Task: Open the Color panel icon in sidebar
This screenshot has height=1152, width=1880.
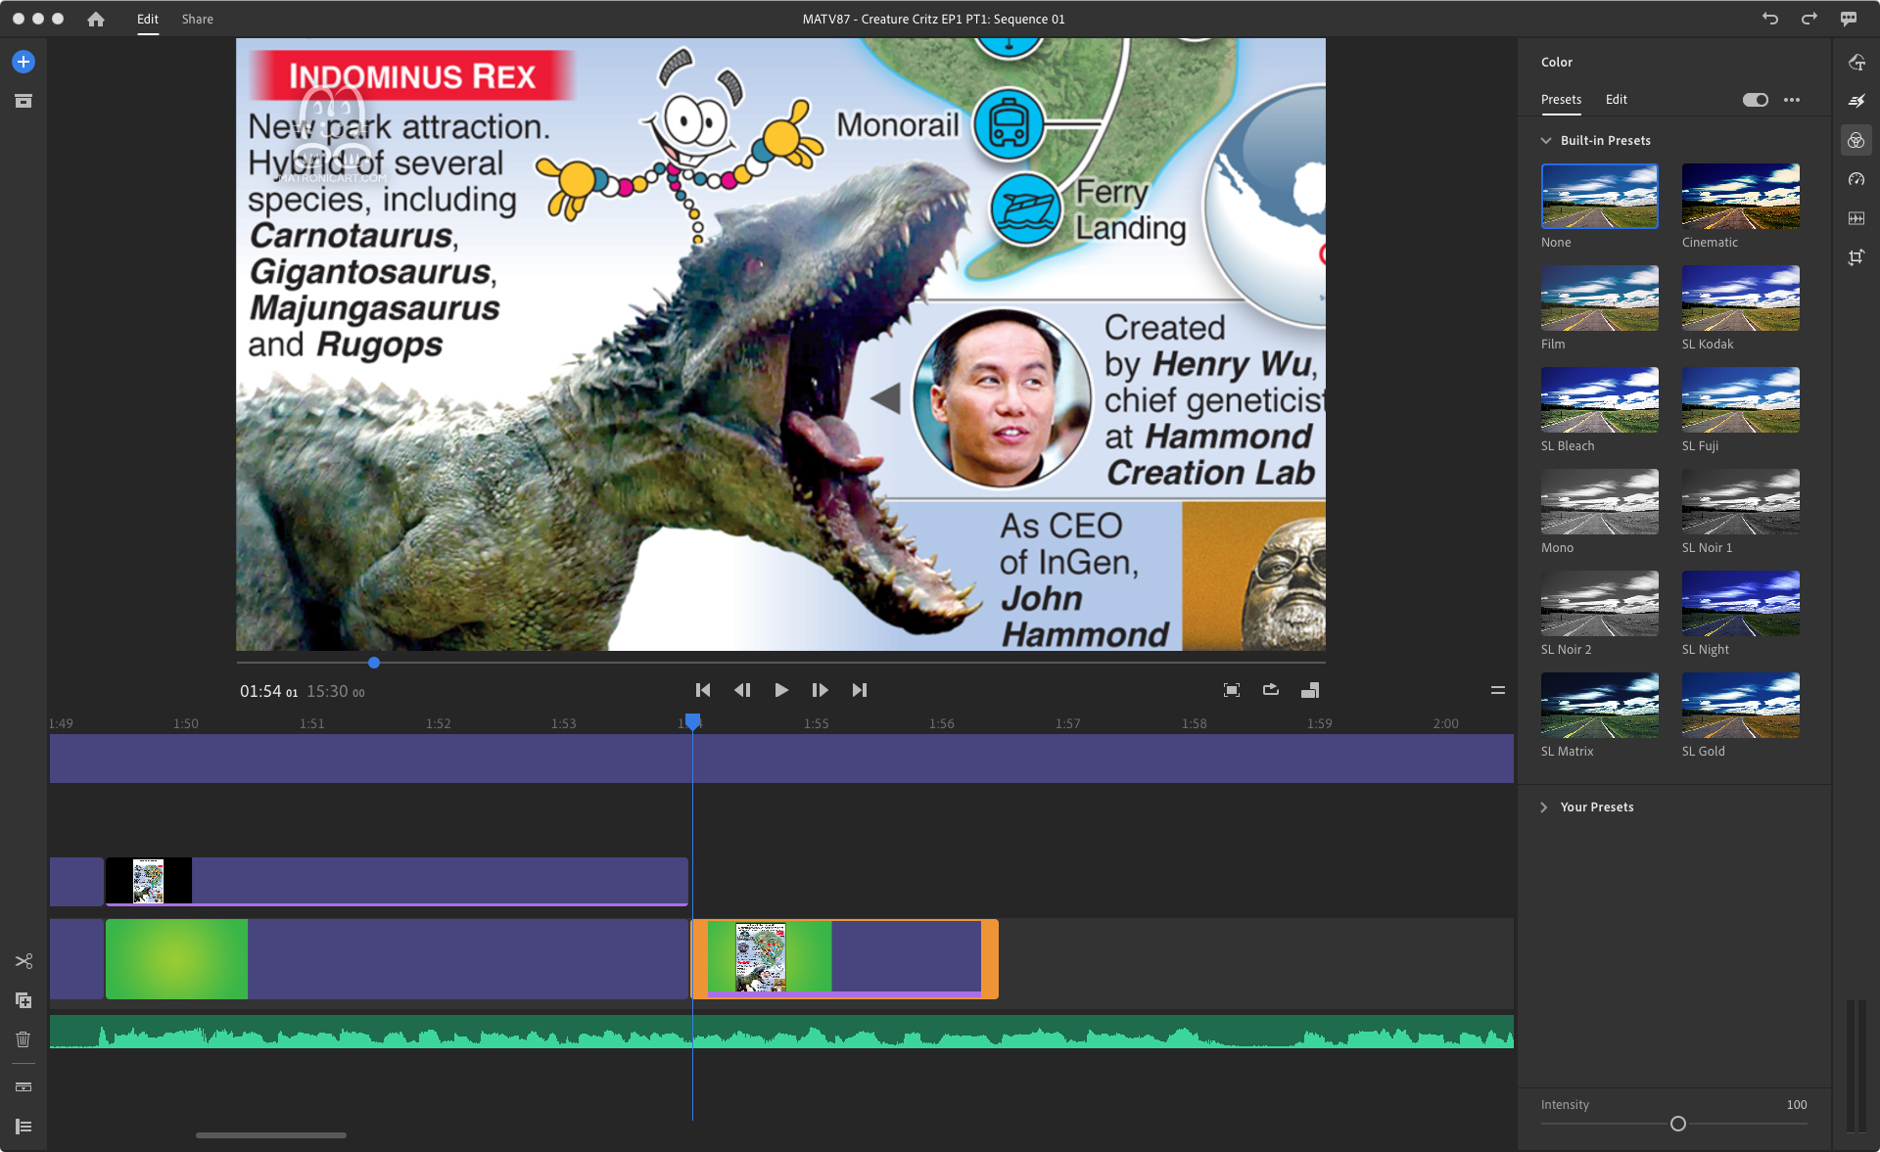Action: 1856,140
